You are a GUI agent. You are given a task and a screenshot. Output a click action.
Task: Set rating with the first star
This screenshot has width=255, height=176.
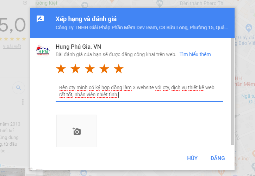pyautogui.click(x=61, y=69)
